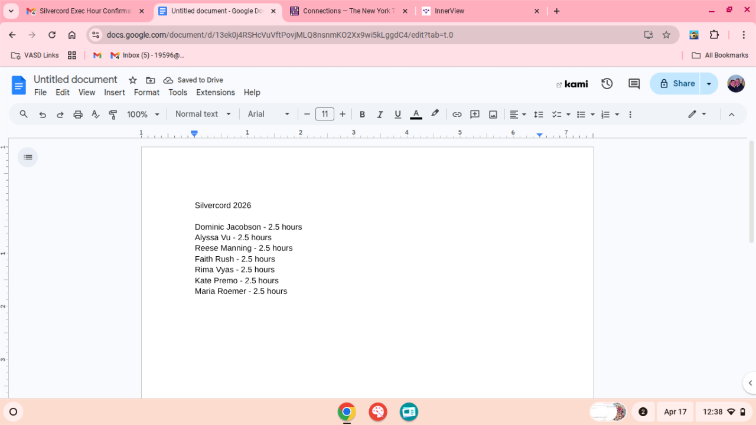Open the checklist menu dropdown arrow
Screen dimensions: 756x425
coord(568,115)
